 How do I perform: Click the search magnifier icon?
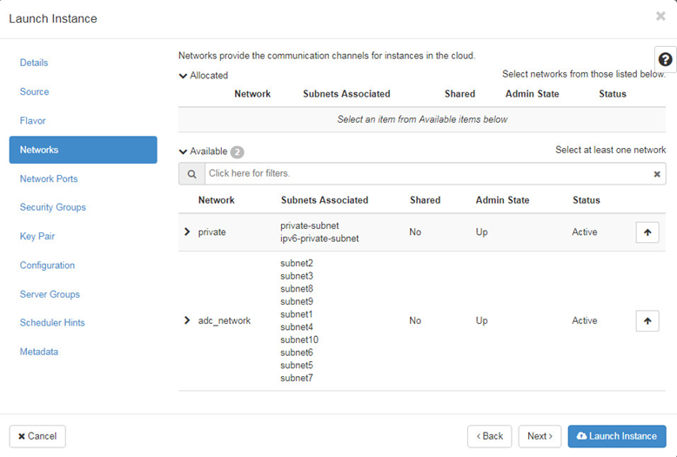point(191,173)
